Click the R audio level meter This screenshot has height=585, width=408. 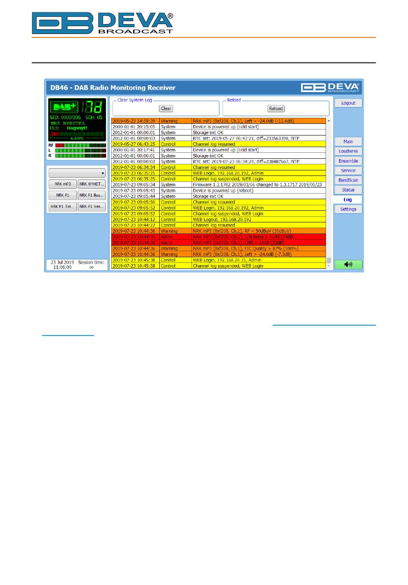pos(81,156)
